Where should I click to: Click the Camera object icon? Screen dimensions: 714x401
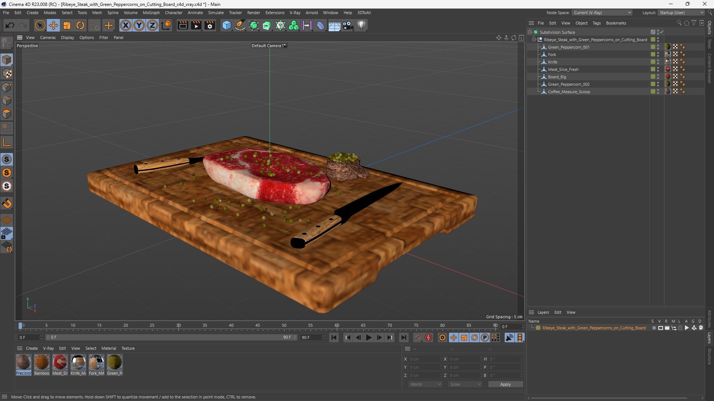coord(348,25)
